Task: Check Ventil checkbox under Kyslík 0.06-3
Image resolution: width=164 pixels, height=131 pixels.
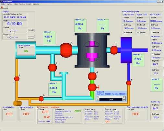Action: click(x=151, y=32)
